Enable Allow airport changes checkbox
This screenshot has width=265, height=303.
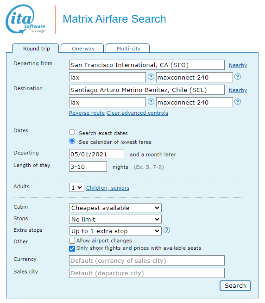(72, 241)
